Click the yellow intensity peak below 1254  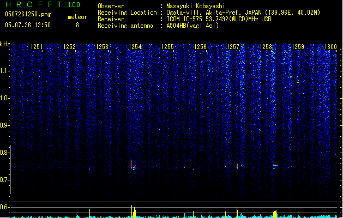[134, 211]
